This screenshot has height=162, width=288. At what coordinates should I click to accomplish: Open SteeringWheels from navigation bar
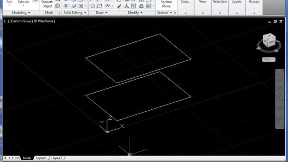tap(280, 78)
